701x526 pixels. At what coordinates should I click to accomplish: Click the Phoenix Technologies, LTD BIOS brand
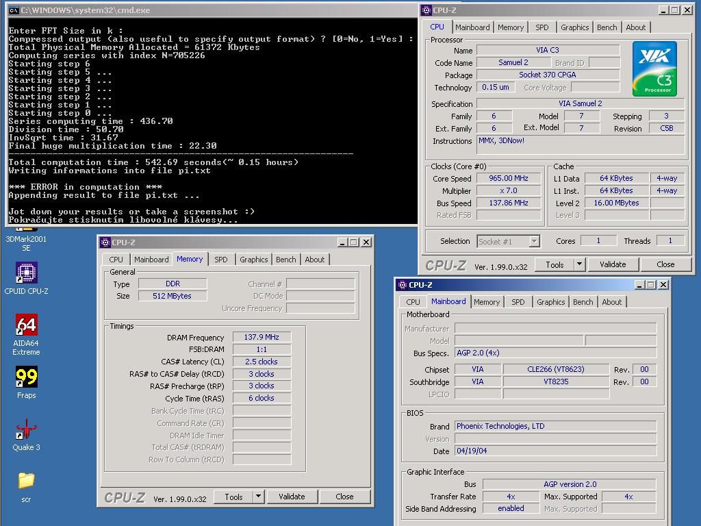pos(555,426)
